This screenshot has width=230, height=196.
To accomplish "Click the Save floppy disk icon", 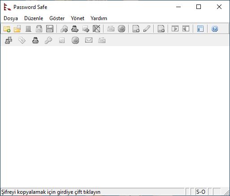I will (x=50, y=29).
